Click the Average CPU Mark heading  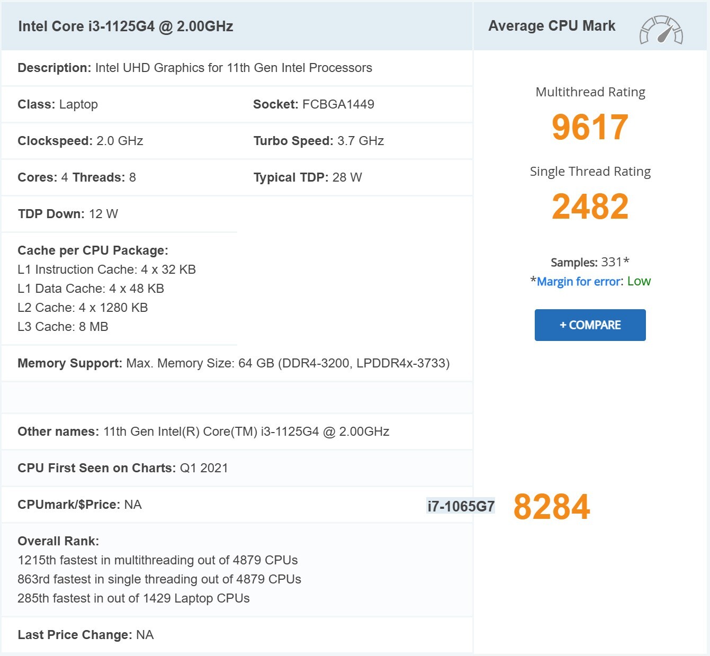[x=552, y=26]
